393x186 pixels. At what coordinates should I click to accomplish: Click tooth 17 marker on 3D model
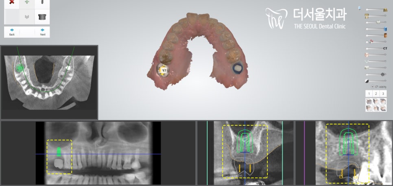tap(164, 71)
